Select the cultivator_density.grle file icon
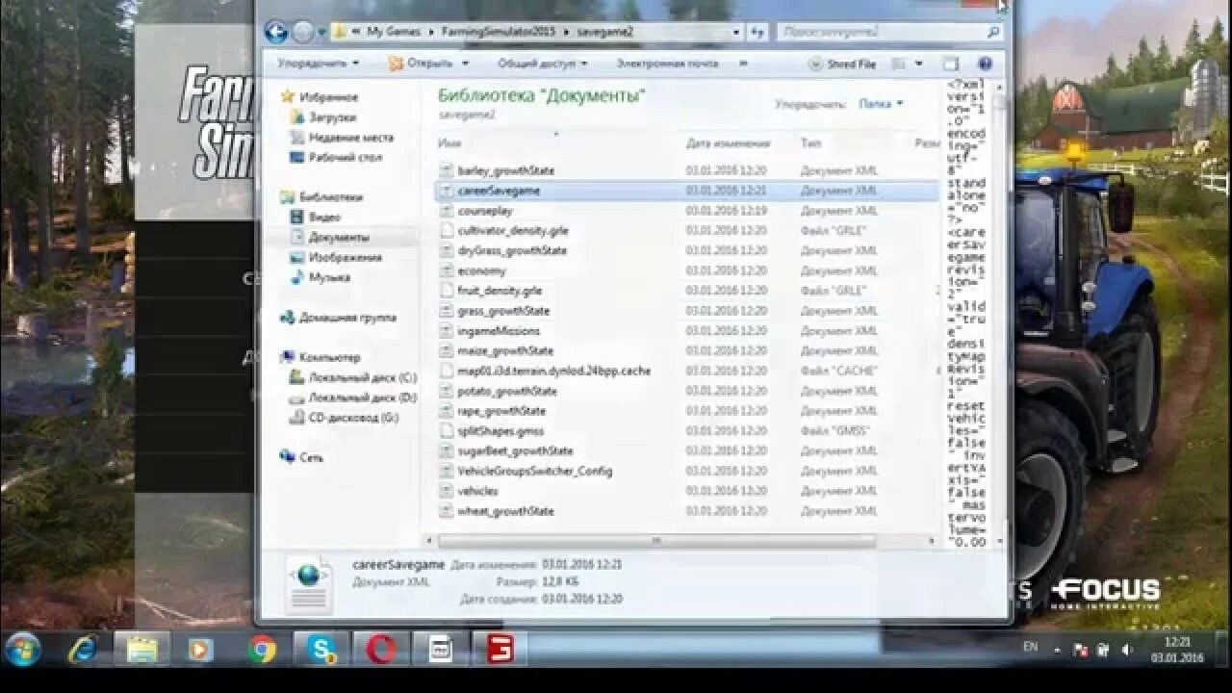The image size is (1232, 693). coord(446,231)
